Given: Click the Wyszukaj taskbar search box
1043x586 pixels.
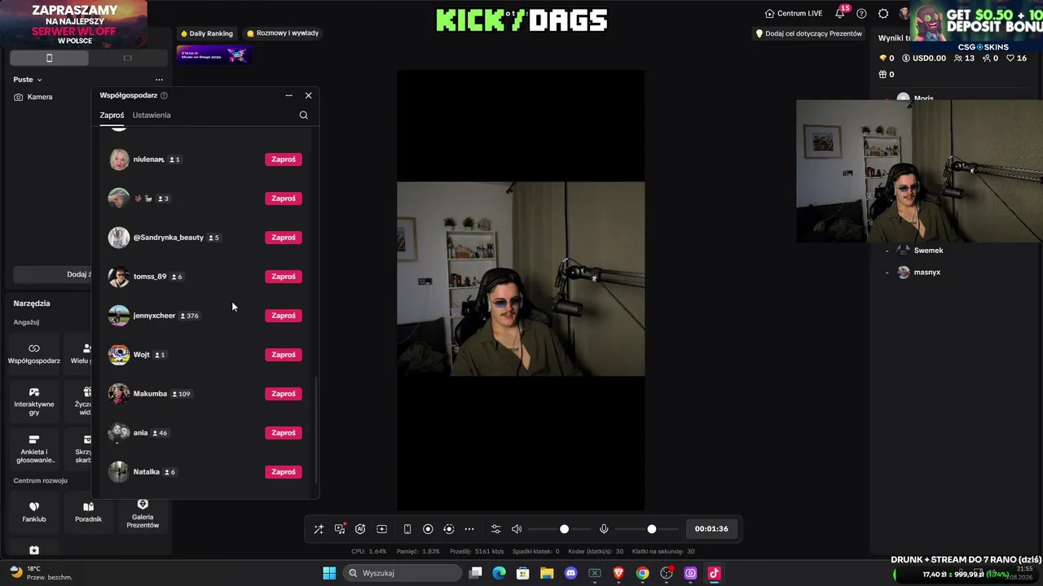Looking at the screenshot, I should [403, 573].
